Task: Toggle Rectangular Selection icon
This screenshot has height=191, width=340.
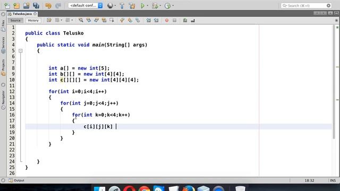Action: (112, 20)
